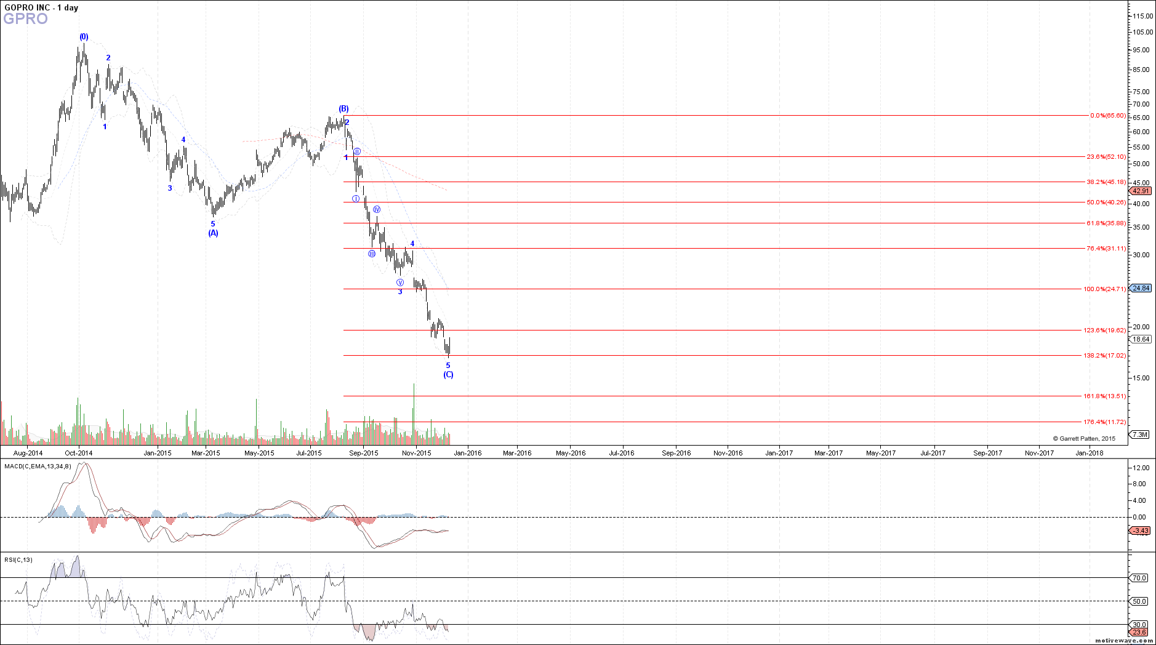Select the 0.0%(65.60) Fibonacci level label
Viewport: 1156px width, 645px height.
coord(1108,116)
